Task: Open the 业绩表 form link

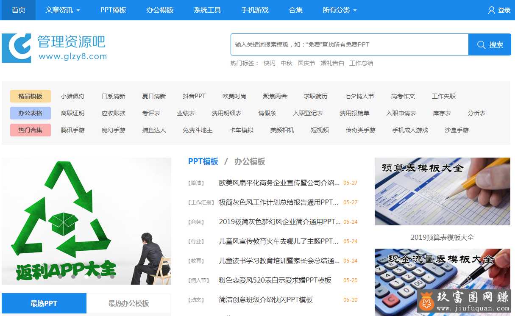Action: (x=186, y=113)
